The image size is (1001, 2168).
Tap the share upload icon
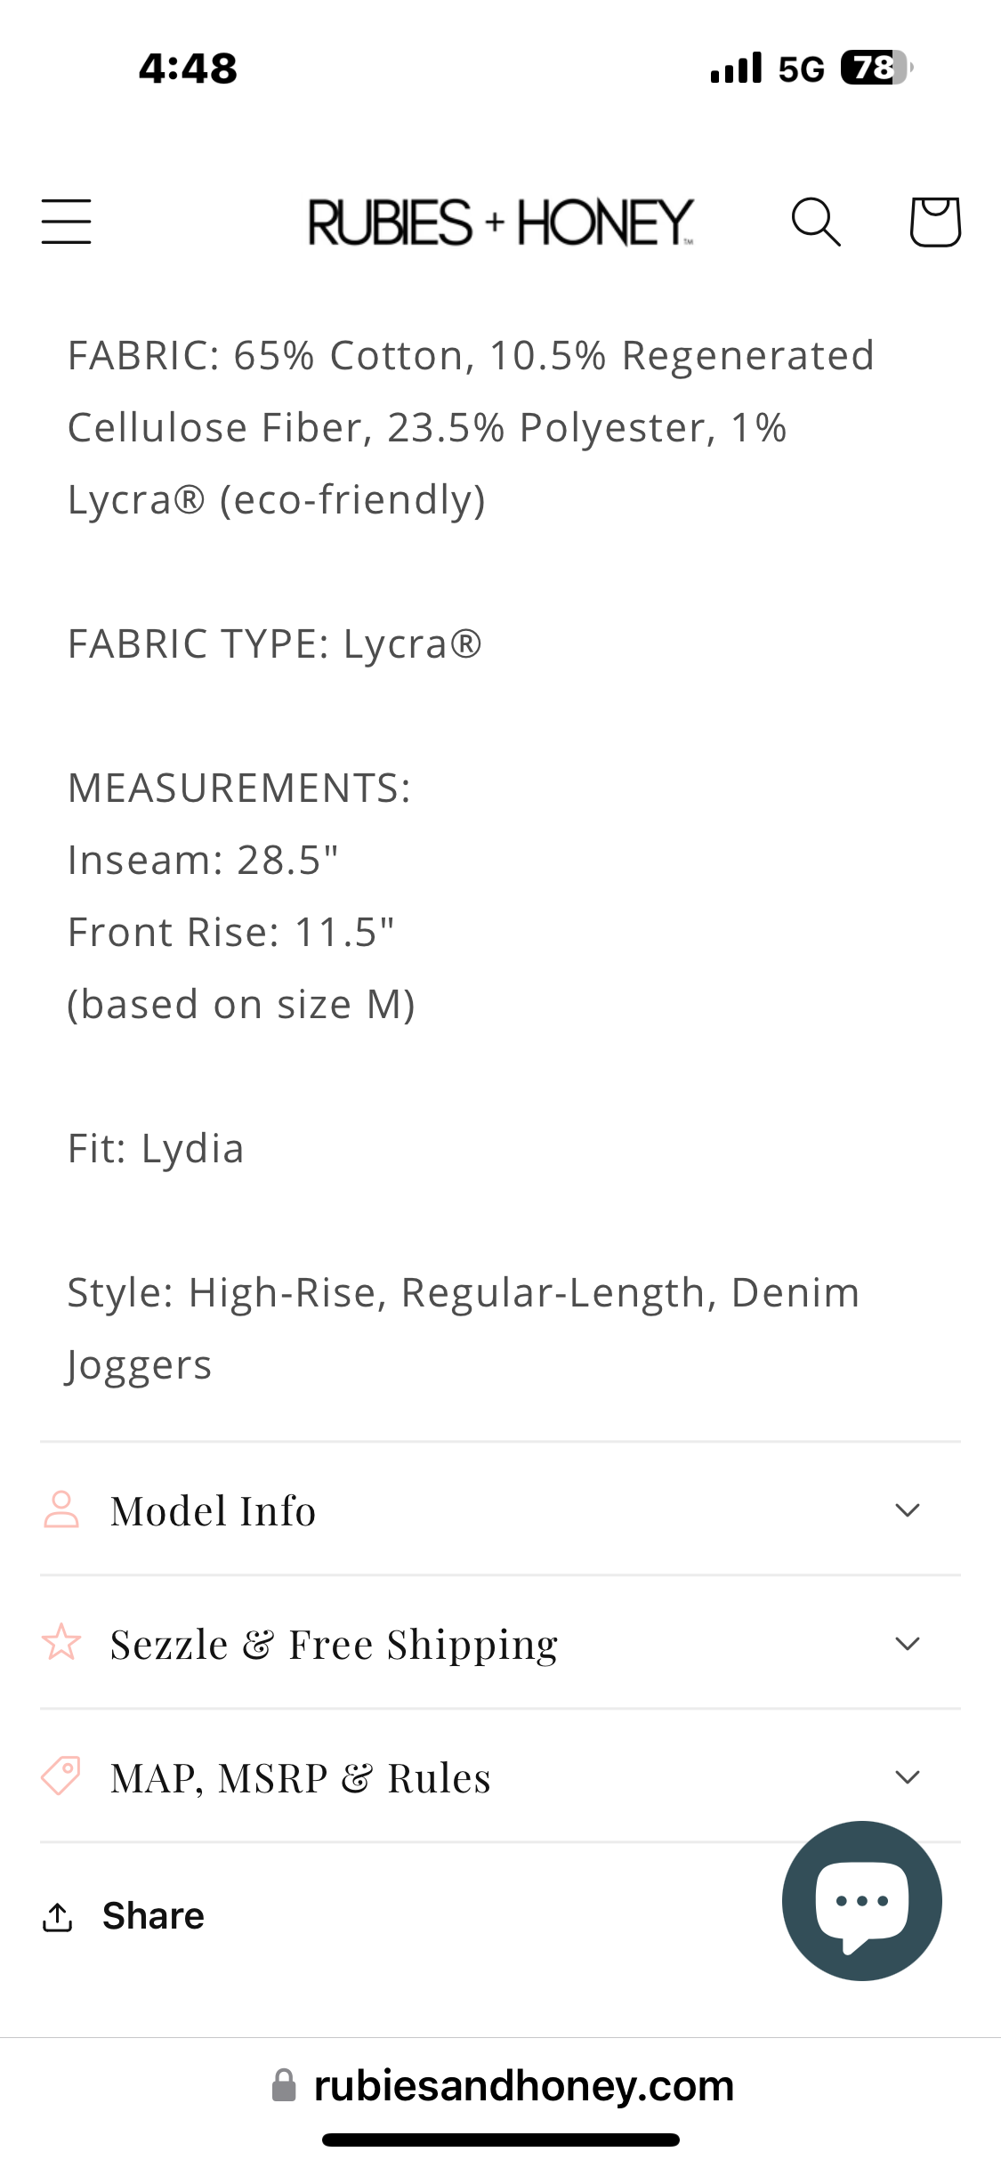(58, 1917)
